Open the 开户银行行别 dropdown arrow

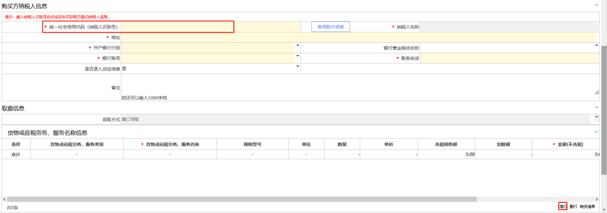[298, 46]
